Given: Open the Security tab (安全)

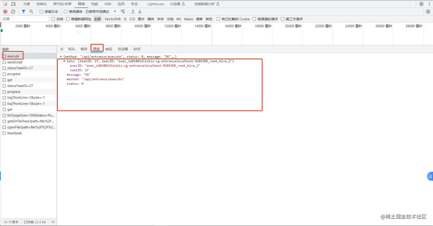Looking at the screenshot, I should [x=134, y=4].
